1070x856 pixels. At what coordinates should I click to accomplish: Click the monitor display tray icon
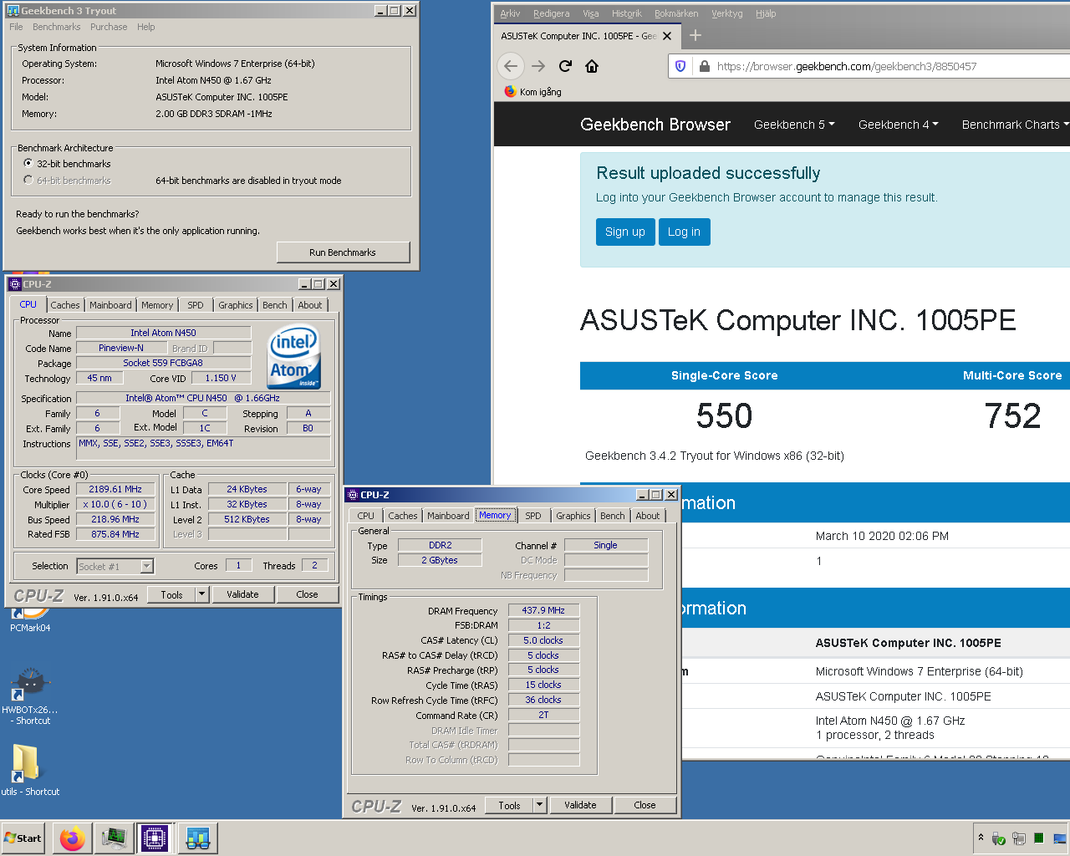(x=1059, y=838)
